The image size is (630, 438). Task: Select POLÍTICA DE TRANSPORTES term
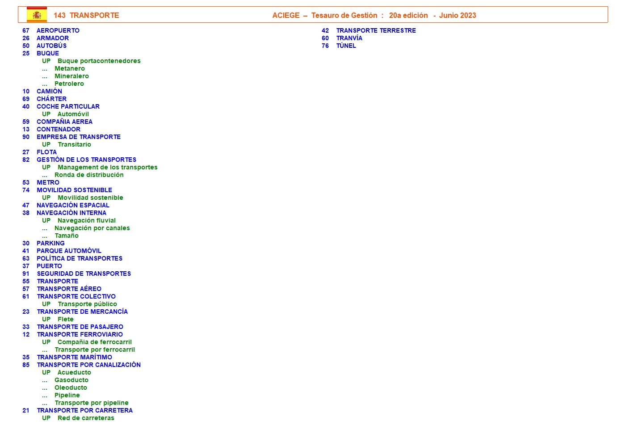[80, 258]
